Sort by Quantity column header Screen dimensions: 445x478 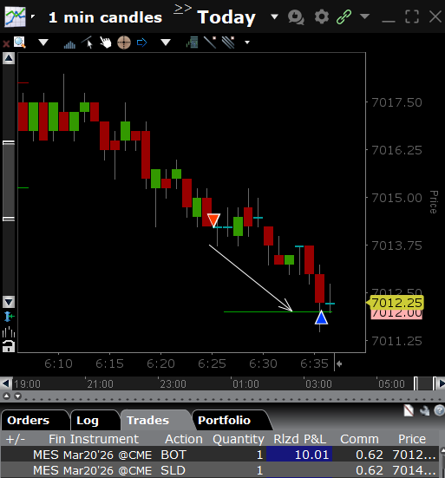pos(239,439)
